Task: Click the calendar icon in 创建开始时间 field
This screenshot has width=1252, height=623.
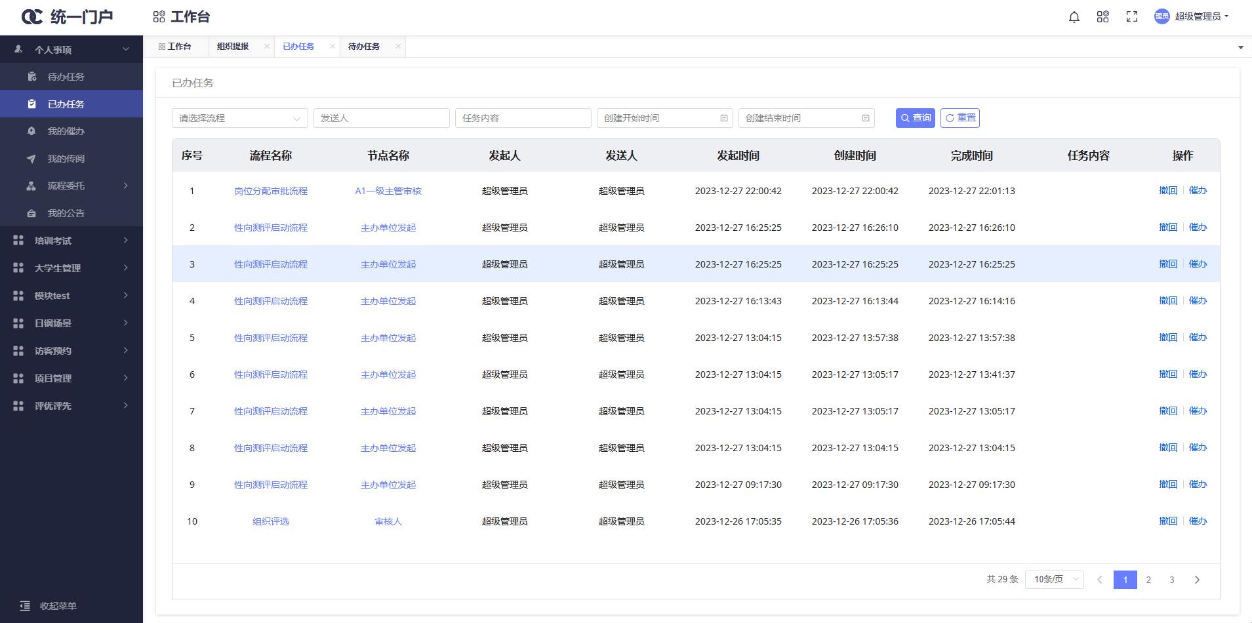Action: tap(723, 118)
